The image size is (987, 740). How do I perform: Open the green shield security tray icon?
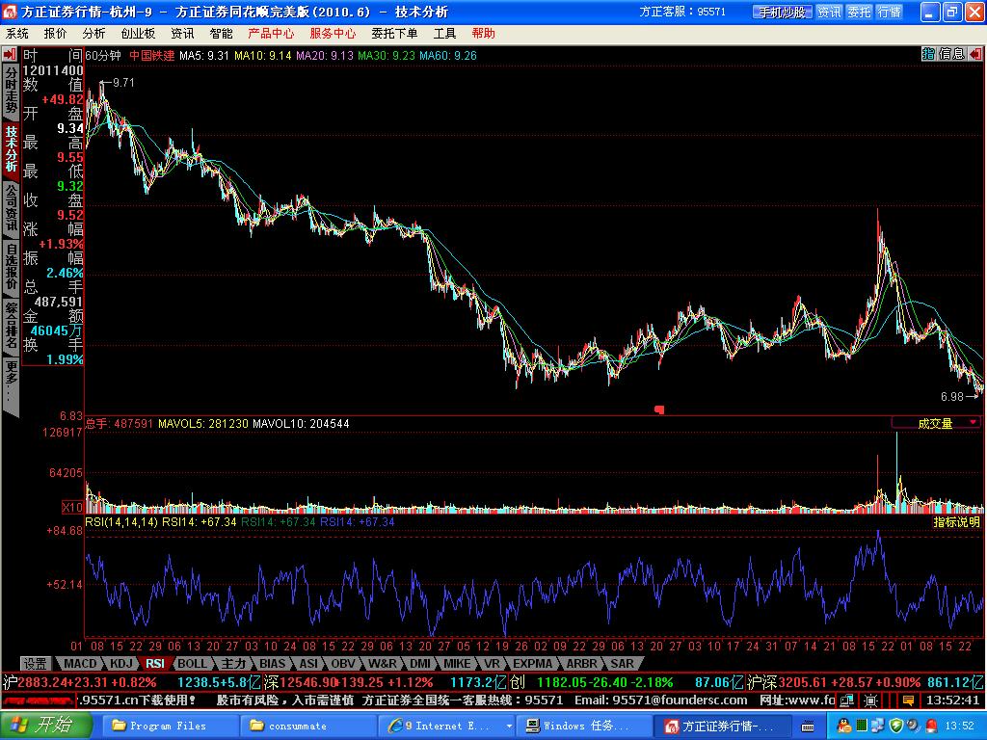click(x=896, y=727)
